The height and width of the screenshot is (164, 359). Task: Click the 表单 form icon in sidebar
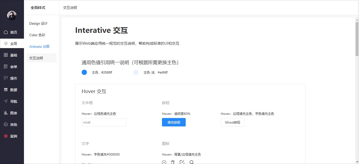pos(6,66)
